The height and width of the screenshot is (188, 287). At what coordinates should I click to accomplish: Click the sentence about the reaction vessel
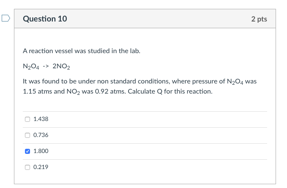click(x=81, y=51)
